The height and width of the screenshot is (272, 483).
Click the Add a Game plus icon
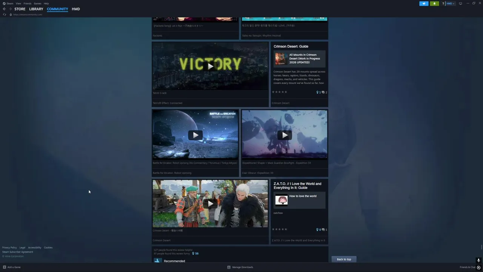5,267
